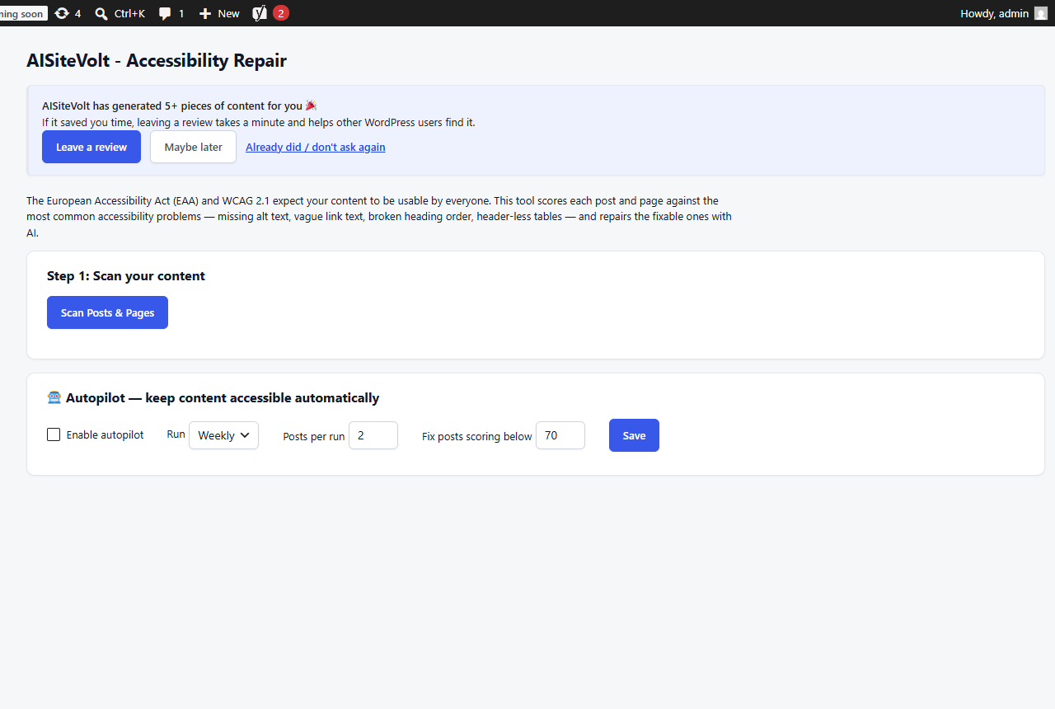Viewport: 1055px width, 709px height.
Task: Enable the autopilot checkbox
Action: [54, 434]
